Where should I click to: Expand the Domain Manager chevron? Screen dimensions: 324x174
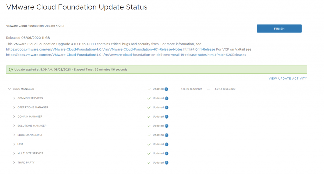(14, 117)
